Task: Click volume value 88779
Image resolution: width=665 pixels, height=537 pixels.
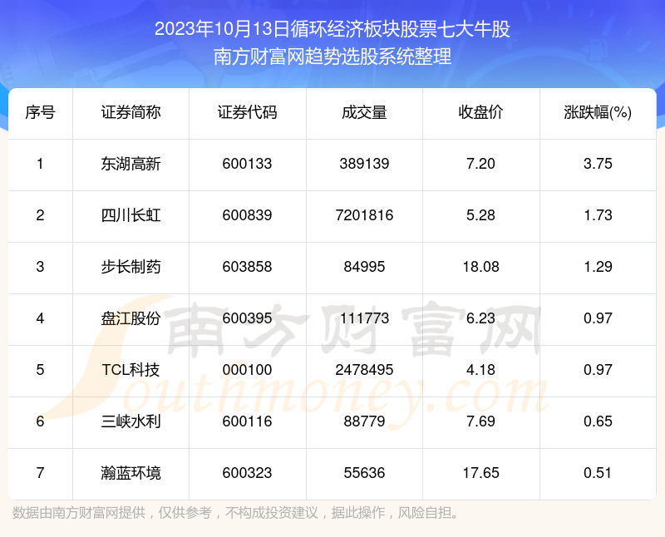Action: point(364,421)
